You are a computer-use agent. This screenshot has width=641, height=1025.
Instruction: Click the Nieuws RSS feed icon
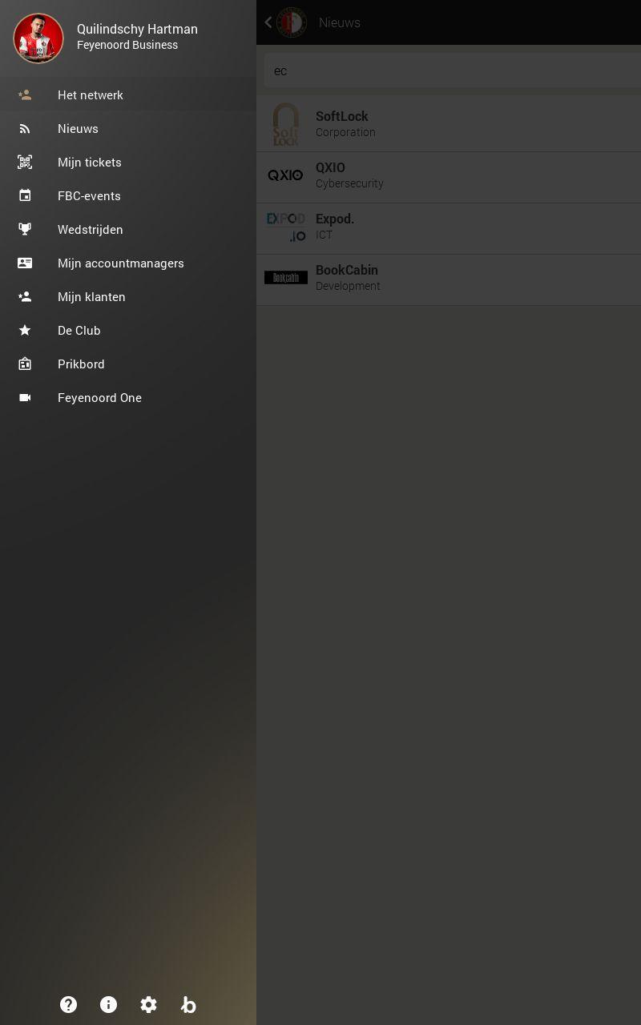pos(25,129)
